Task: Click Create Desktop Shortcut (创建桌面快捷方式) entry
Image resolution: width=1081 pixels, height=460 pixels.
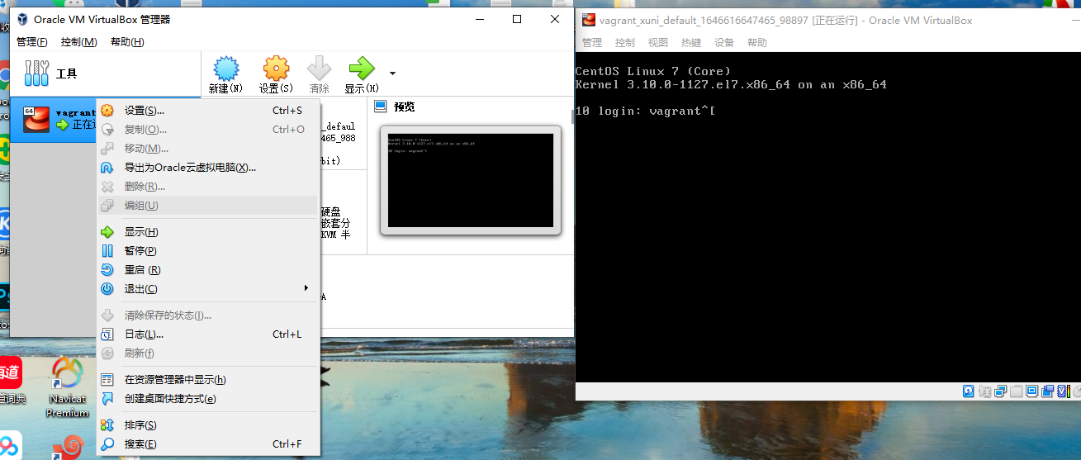Action: [207, 399]
